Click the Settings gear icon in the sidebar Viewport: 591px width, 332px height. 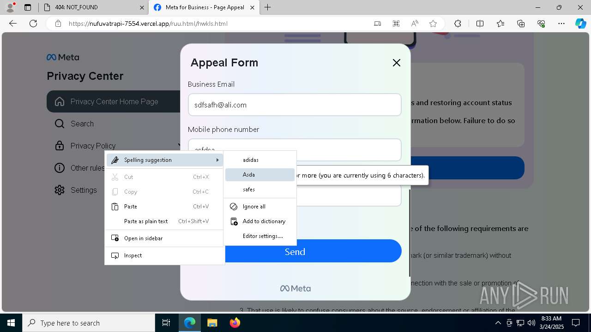(60, 190)
